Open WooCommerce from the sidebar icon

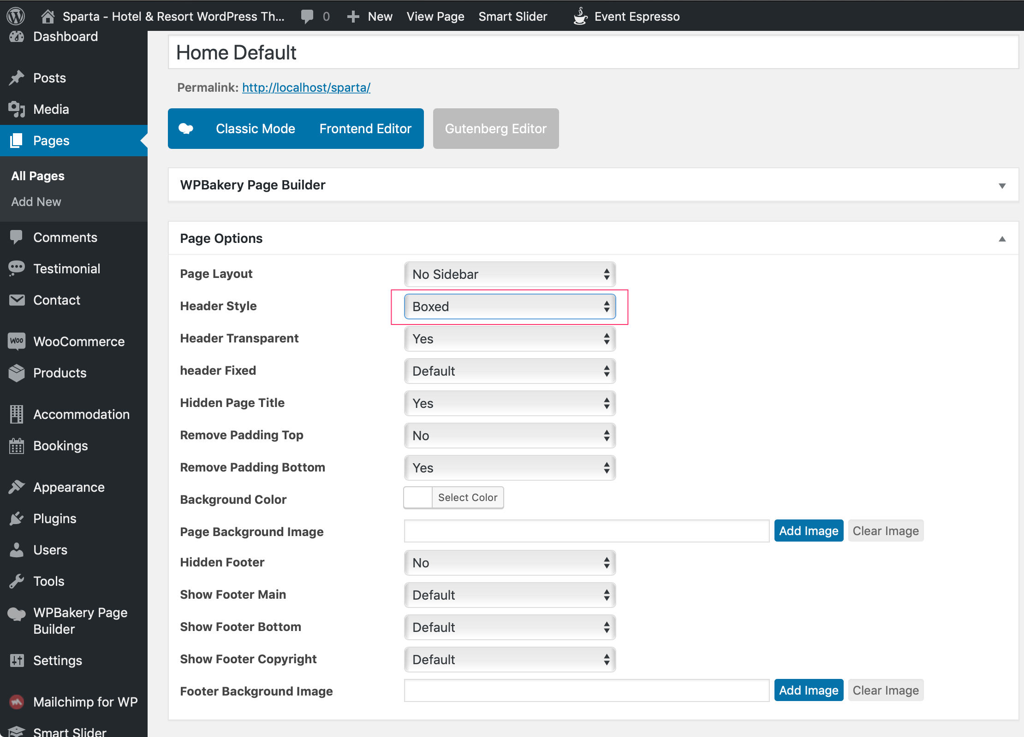17,342
